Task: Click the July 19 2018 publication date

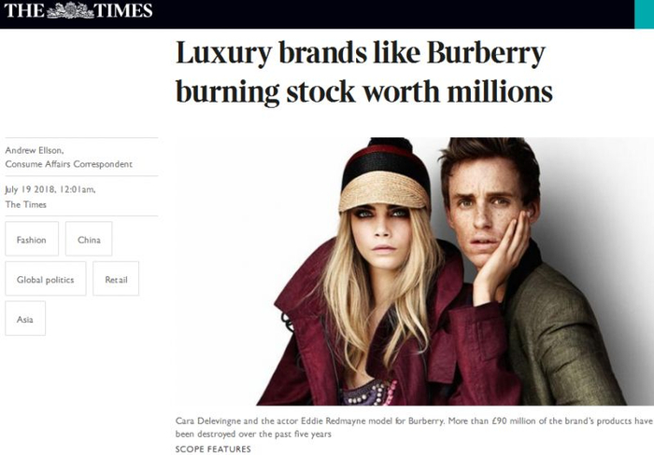Action: click(50, 189)
